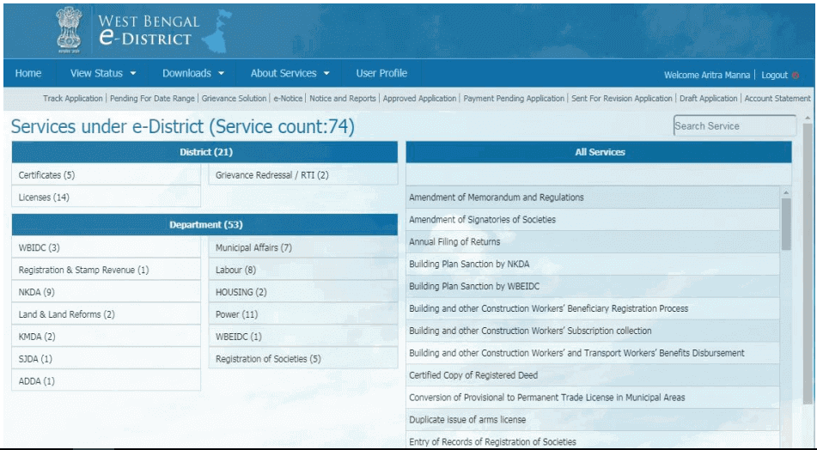Open Registration of Societies (5) department

pos(303,359)
